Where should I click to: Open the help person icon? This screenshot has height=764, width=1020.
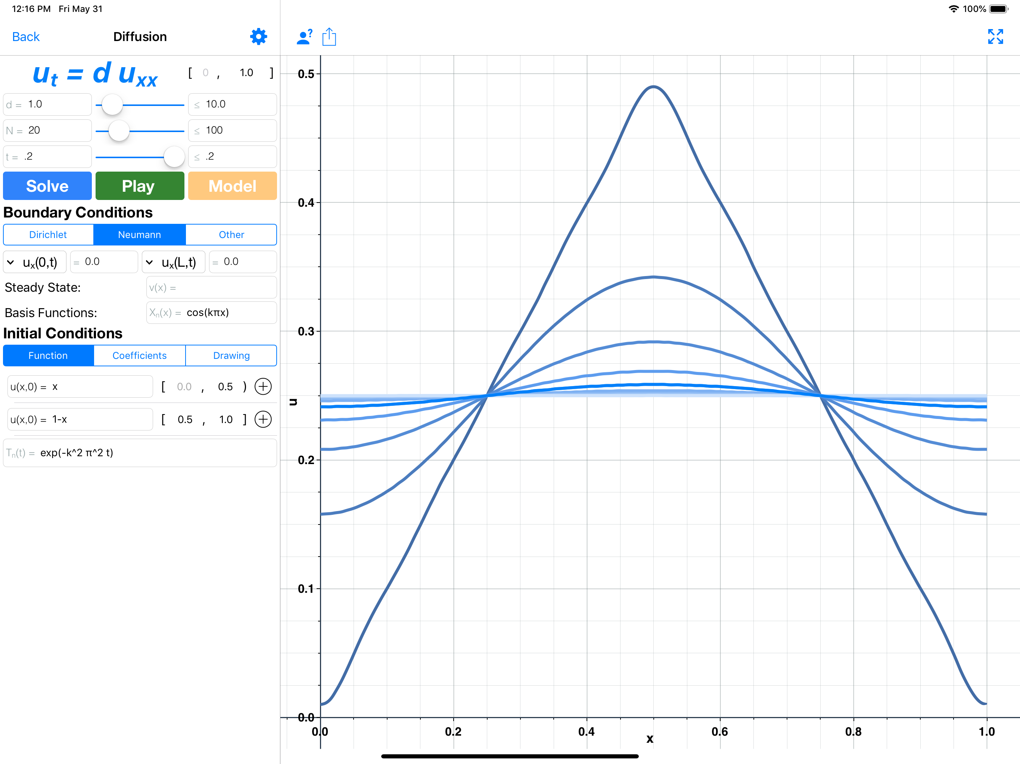(x=304, y=37)
